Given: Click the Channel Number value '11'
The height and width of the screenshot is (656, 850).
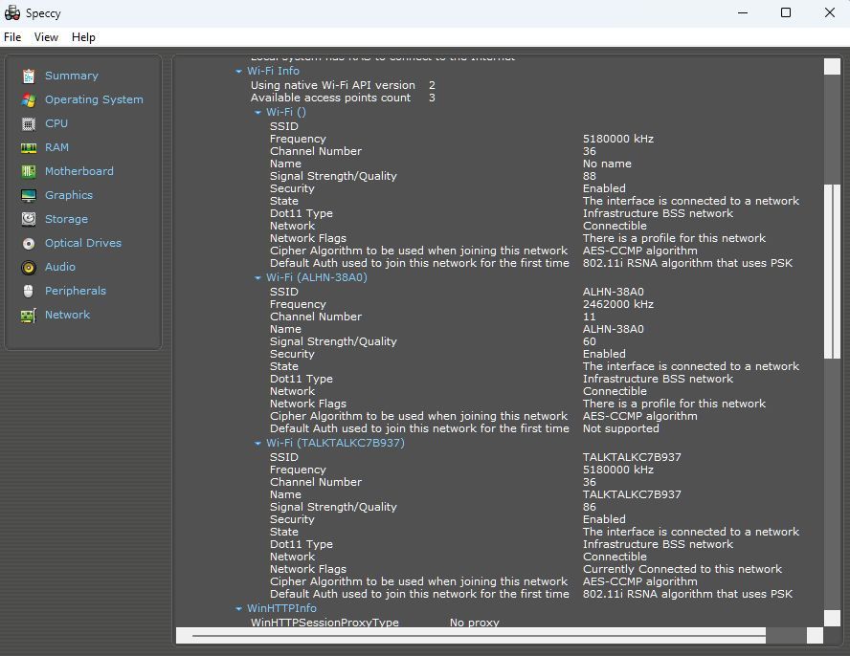Looking at the screenshot, I should (590, 317).
